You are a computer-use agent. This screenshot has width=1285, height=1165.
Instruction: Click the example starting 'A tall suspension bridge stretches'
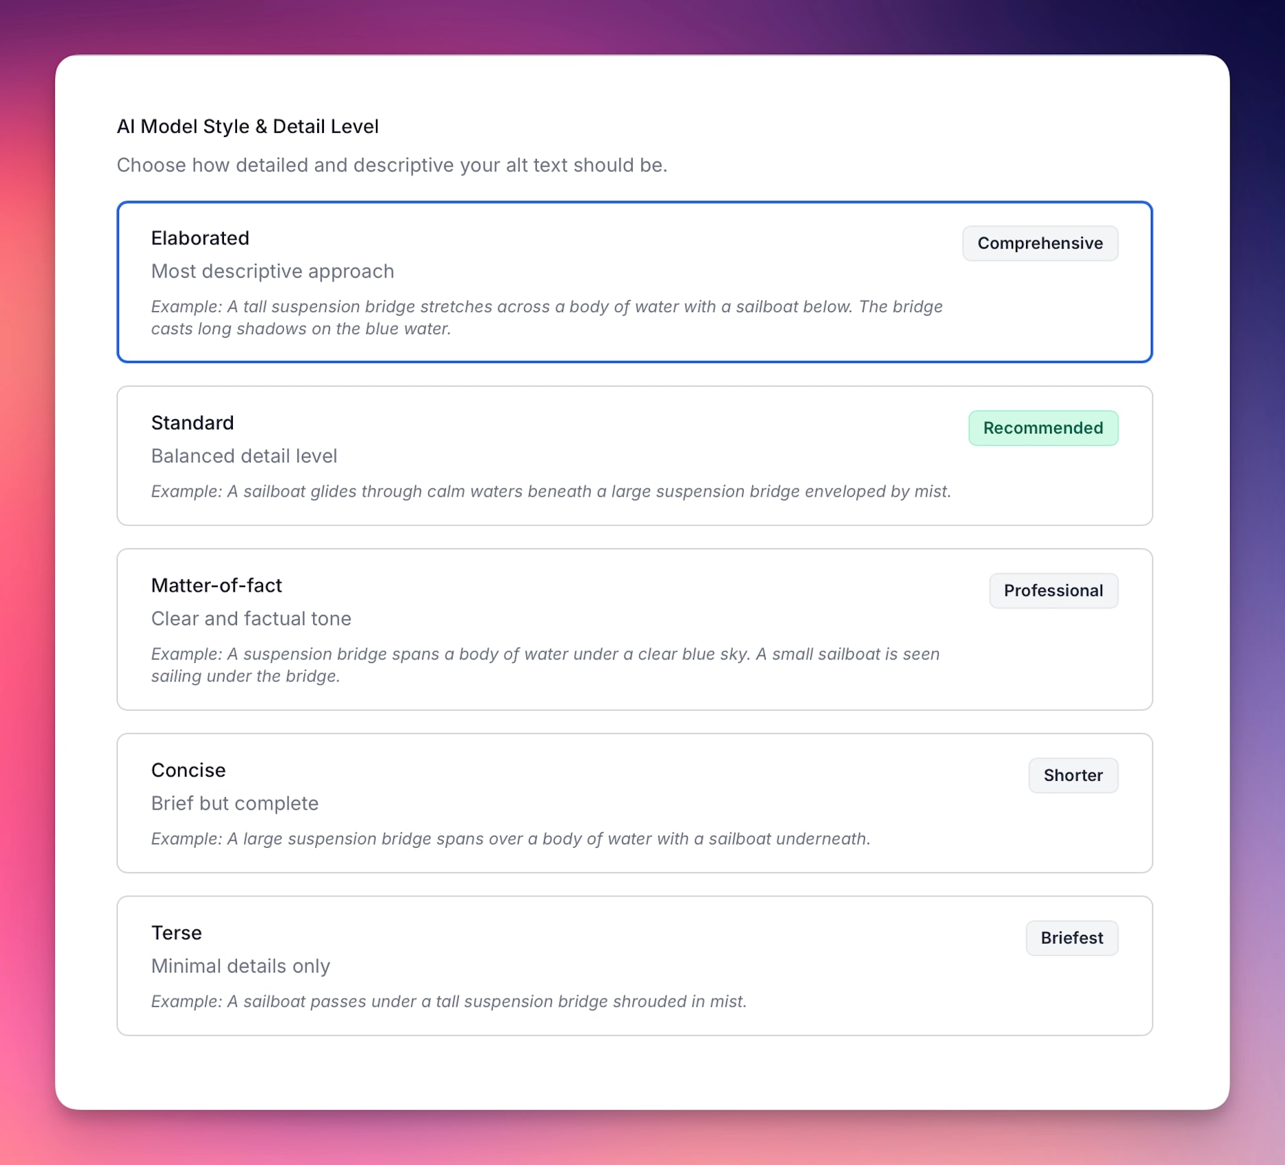coord(547,318)
